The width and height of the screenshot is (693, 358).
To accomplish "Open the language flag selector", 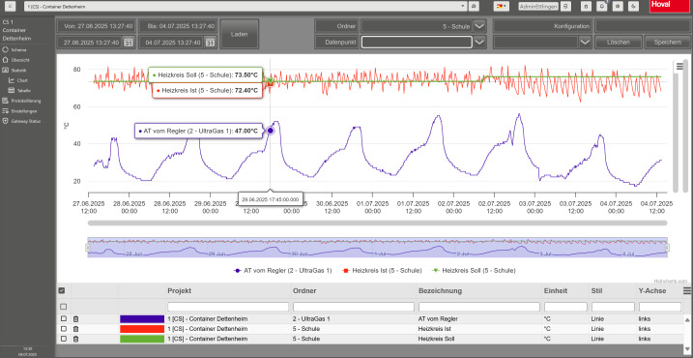I will click(x=502, y=6).
